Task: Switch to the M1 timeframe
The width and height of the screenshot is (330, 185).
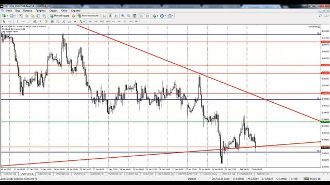Action: [90, 22]
